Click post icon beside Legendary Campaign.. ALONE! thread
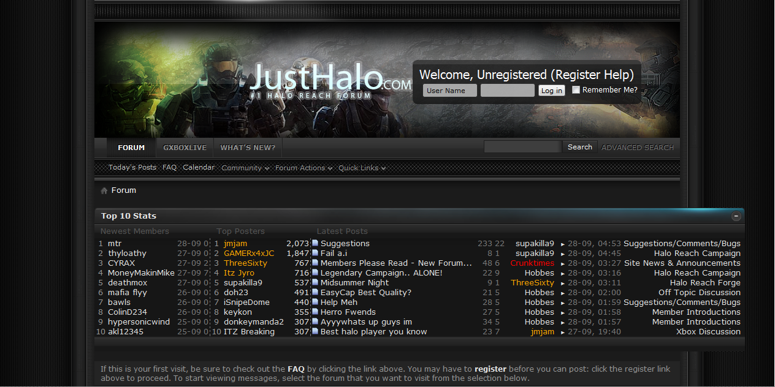 tap(315, 272)
